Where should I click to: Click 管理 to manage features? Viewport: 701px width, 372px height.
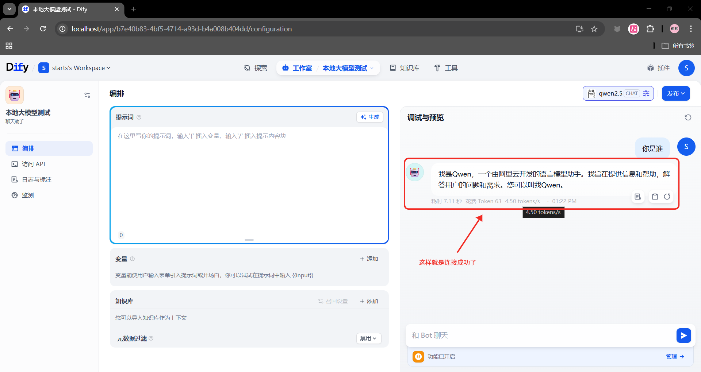coord(675,356)
